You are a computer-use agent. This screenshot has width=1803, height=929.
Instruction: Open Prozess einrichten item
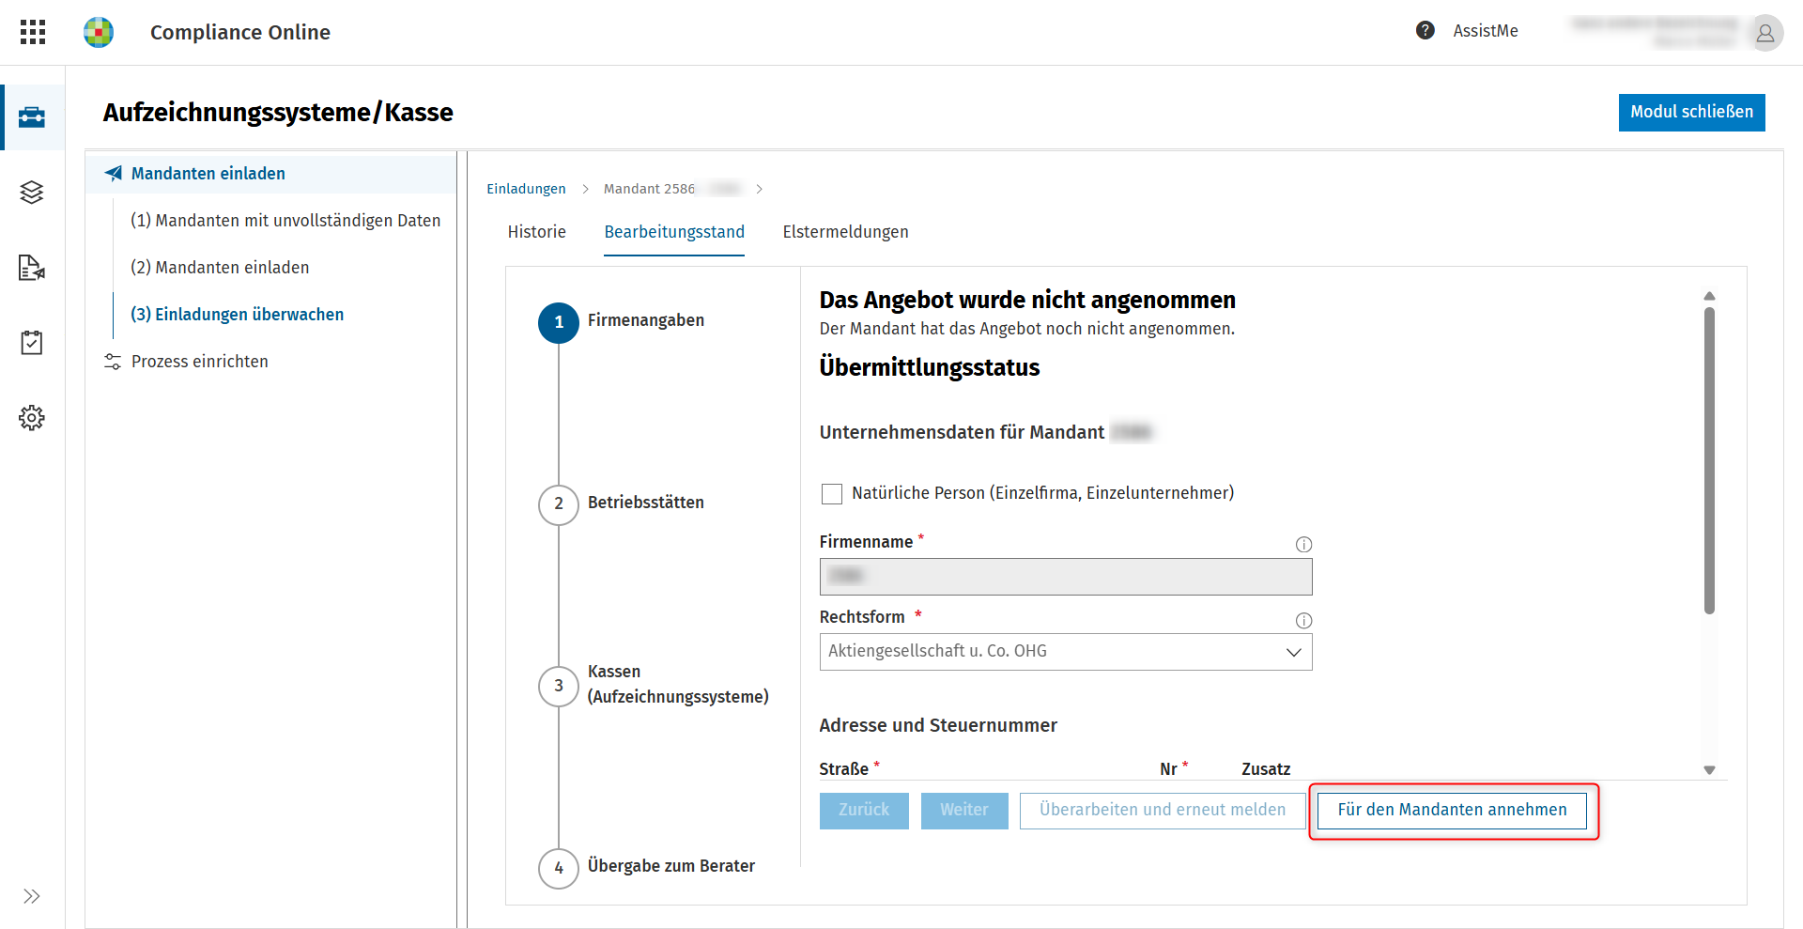pyautogui.click(x=200, y=362)
